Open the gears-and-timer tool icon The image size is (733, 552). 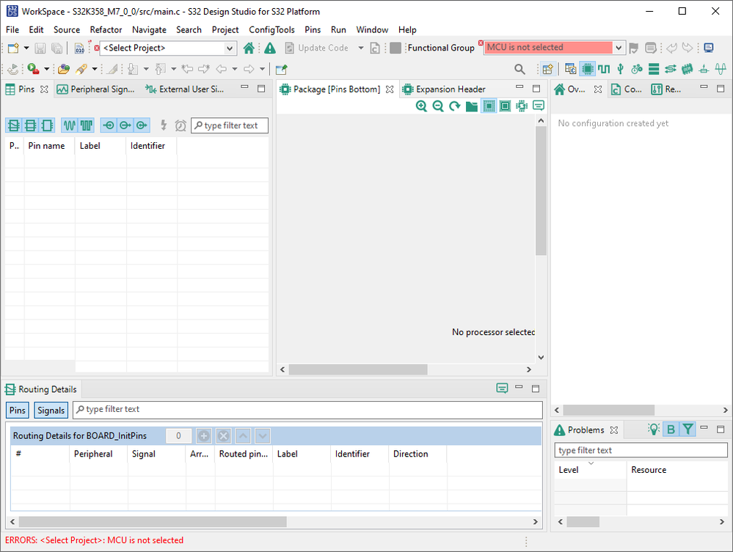(637, 69)
